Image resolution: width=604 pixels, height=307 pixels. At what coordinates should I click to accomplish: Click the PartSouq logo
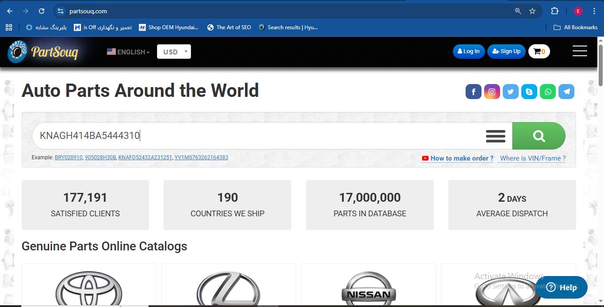(x=43, y=52)
